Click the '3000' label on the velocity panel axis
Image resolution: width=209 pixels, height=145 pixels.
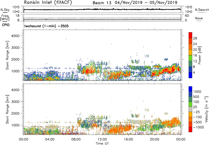pyautogui.click(x=15, y=102)
